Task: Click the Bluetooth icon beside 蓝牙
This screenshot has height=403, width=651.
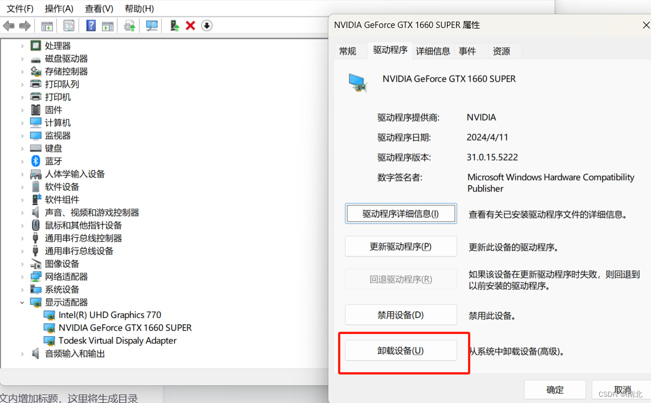Action: click(x=36, y=161)
